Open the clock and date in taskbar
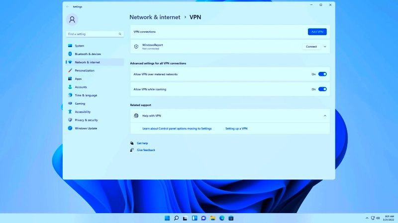This screenshot has width=398, height=223. (389, 218)
